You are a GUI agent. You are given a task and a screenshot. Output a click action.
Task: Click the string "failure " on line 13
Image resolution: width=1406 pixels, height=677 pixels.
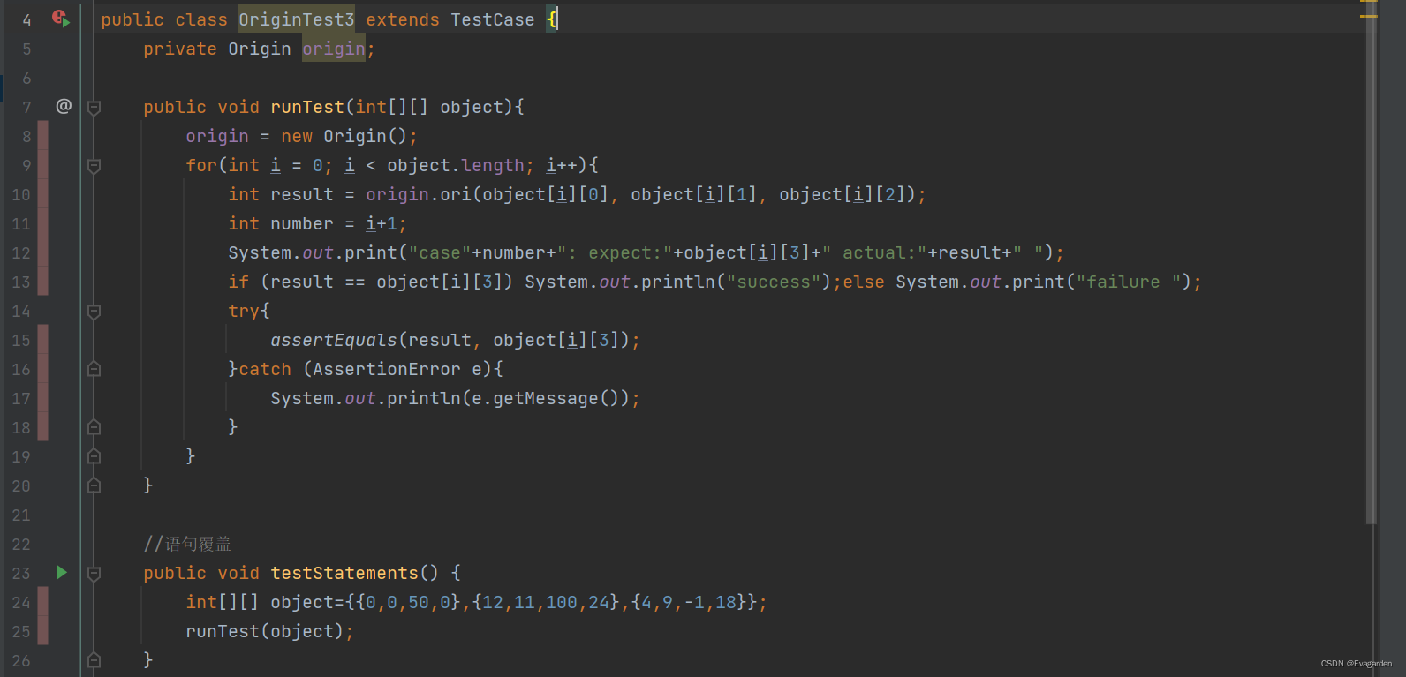[1129, 282]
